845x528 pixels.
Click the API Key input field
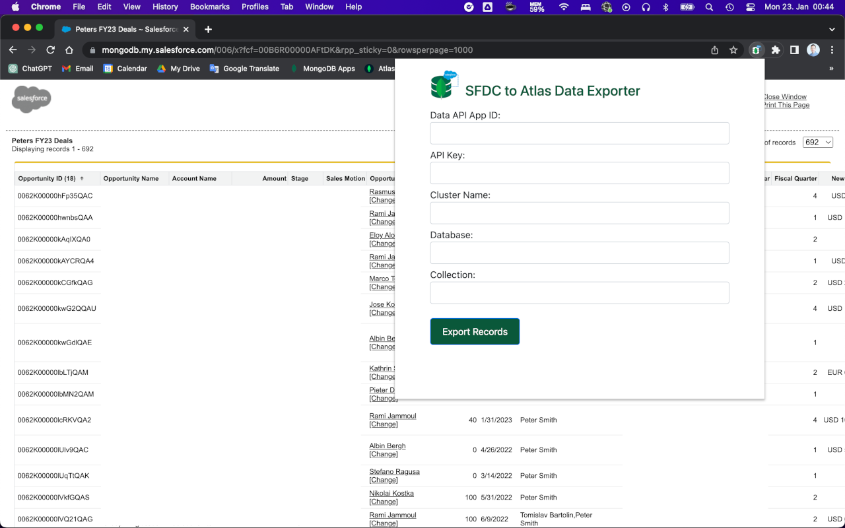pyautogui.click(x=580, y=173)
